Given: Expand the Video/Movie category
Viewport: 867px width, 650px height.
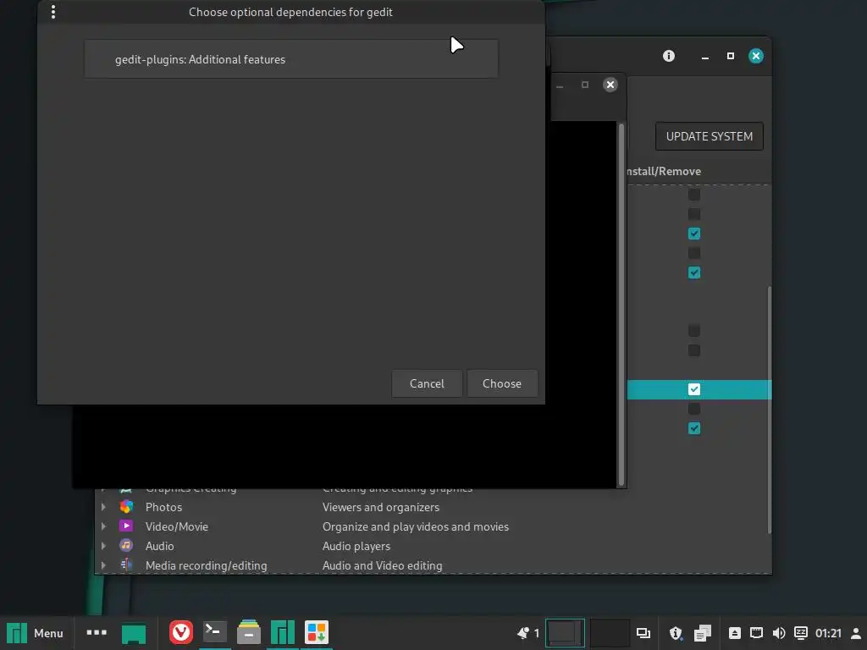Looking at the screenshot, I should point(103,526).
